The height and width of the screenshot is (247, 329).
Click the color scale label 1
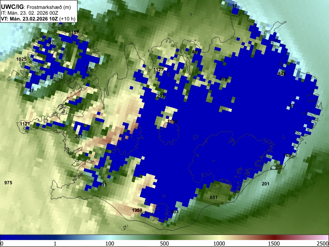55,244
